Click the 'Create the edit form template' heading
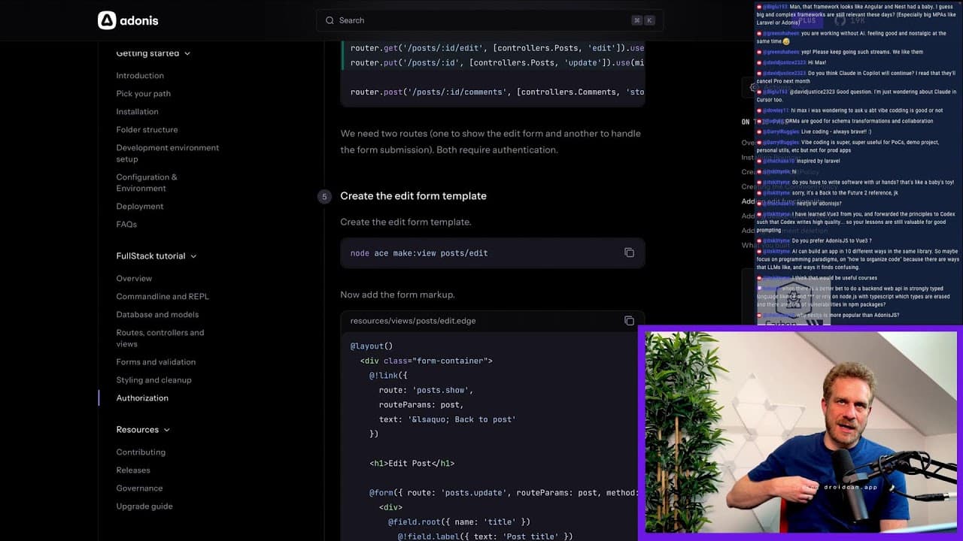 (x=413, y=196)
